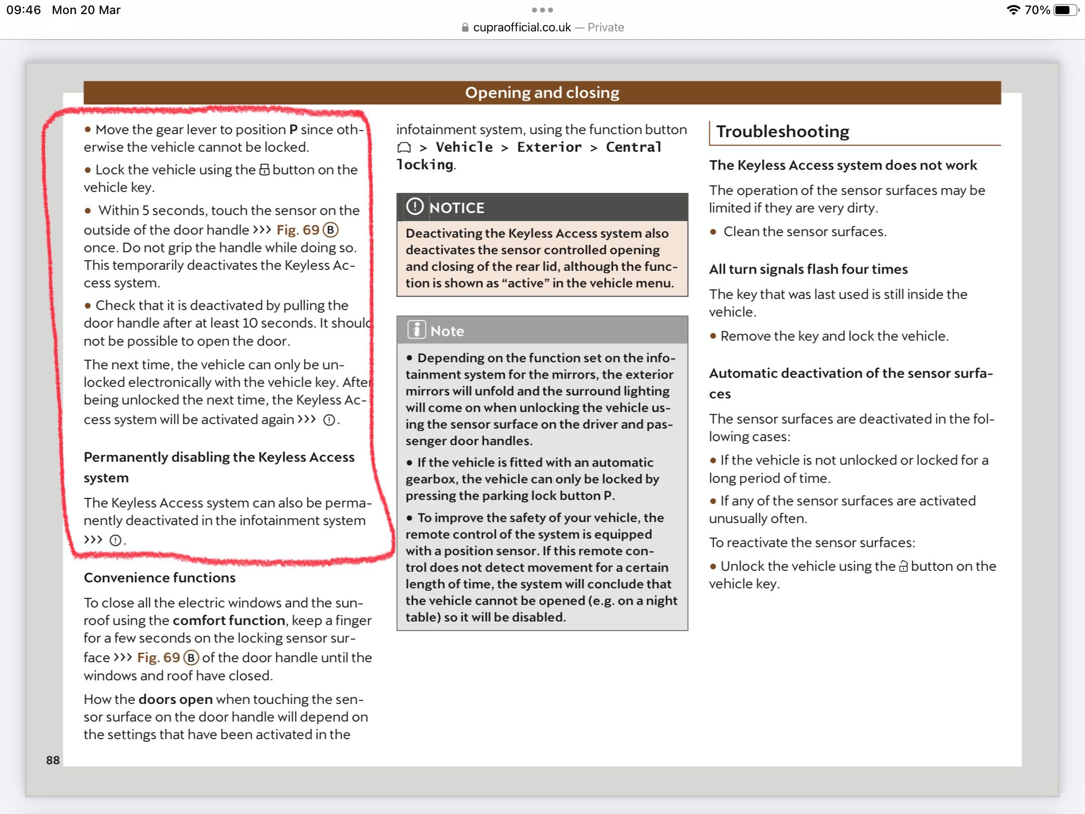Viewport: 1085px width, 814px height.
Task: Tap the notice reference icon after 'activated again'
Action: tap(329, 420)
